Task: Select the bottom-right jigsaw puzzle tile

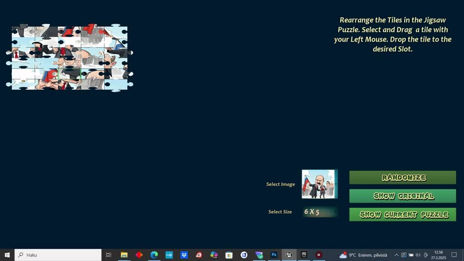Action: point(116,84)
